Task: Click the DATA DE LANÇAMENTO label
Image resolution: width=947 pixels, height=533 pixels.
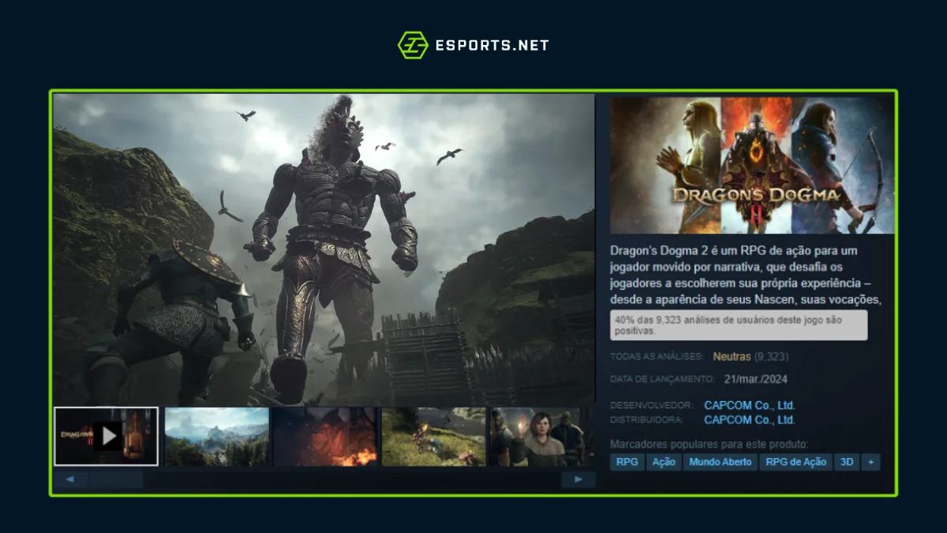Action: [662, 380]
